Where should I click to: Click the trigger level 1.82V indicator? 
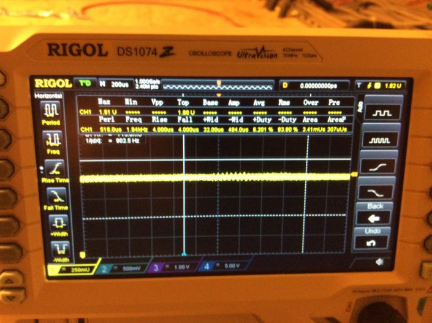pyautogui.click(x=380, y=86)
